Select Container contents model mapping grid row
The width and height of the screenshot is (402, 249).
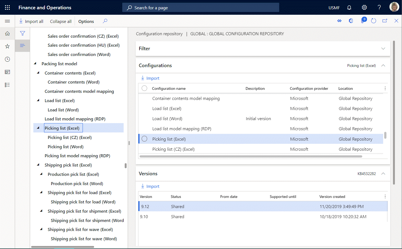pyautogui.click(x=261, y=98)
